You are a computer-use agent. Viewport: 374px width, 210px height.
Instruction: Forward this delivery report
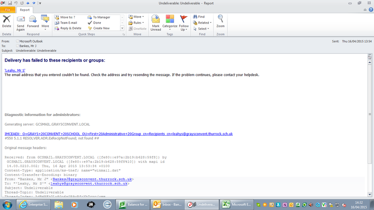[x=33, y=22]
